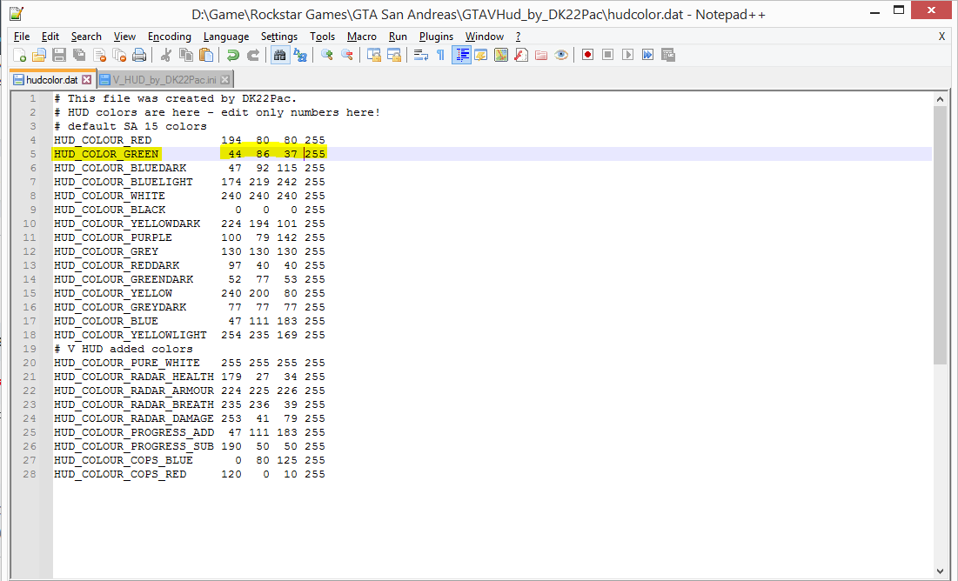Toggle synchronized vertical scrolling

pos(374,55)
